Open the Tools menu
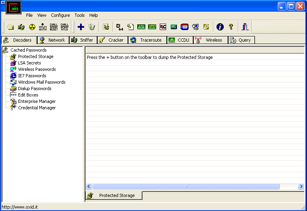307x211 pixels. pos(80,15)
